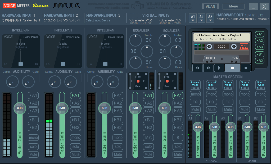Viewport: 271px width, 164px height.
Task: Select device for Hardware Input 1
Action: pos(21,20)
